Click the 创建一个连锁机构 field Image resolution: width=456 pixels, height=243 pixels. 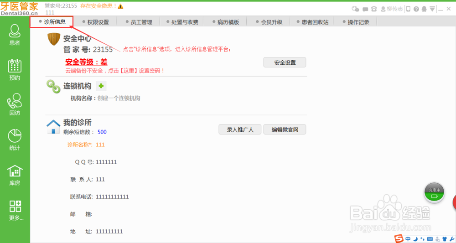[x=119, y=98]
